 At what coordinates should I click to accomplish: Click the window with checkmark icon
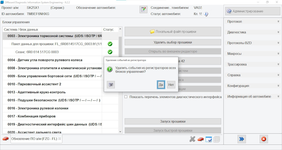click(x=209, y=139)
